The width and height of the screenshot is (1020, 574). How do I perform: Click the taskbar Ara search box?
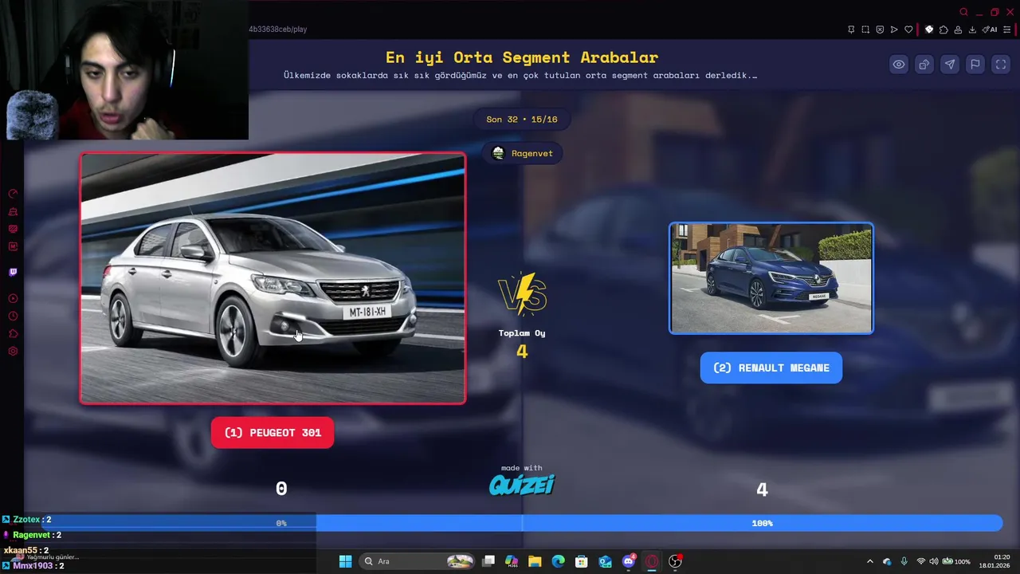tap(418, 561)
